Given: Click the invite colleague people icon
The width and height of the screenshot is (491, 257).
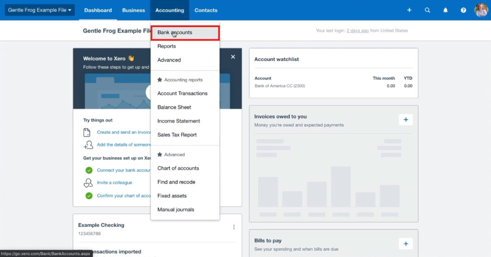Looking at the screenshot, I should pos(88,183).
